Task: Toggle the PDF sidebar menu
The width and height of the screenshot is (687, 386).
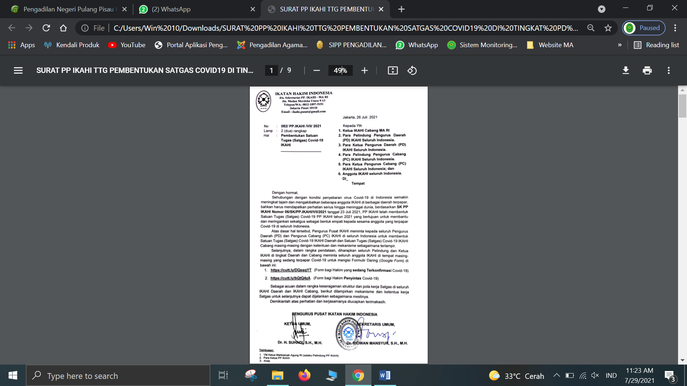Action: pos(18,70)
